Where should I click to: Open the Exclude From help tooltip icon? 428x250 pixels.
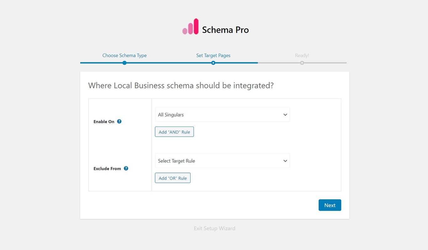tap(126, 168)
